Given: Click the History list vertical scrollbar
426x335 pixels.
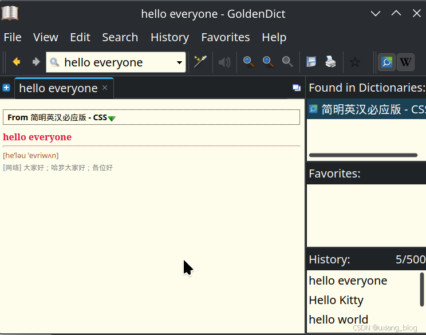Looking at the screenshot, I should click(422, 289).
